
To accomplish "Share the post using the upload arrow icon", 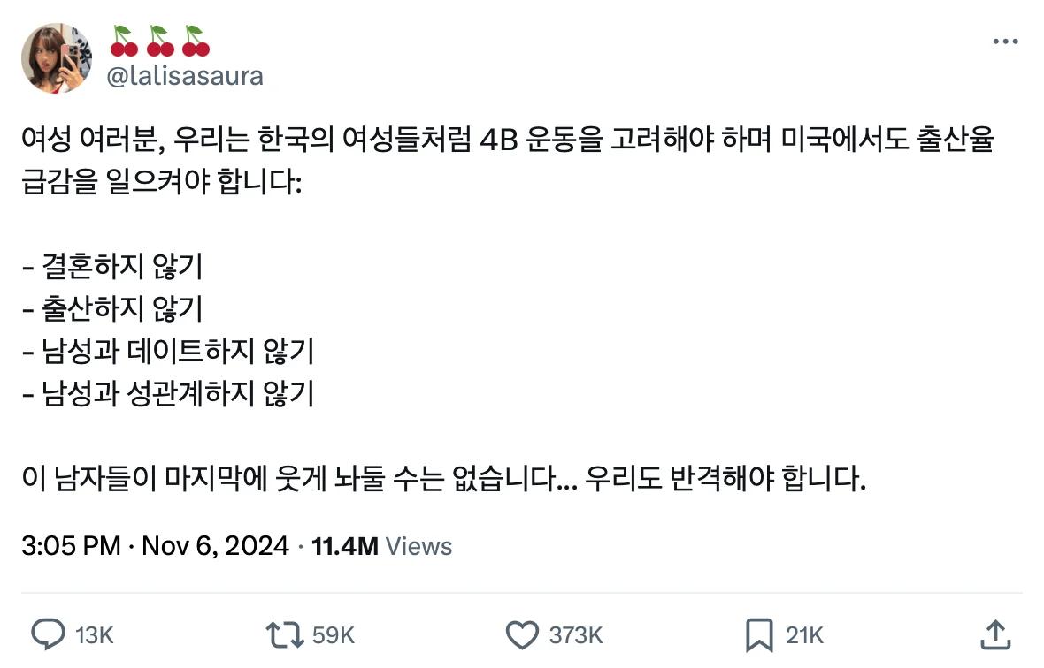I will [x=994, y=634].
